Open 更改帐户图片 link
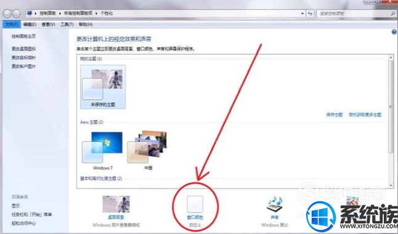Image resolution: width=398 pixels, height=234 pixels. coord(23,67)
